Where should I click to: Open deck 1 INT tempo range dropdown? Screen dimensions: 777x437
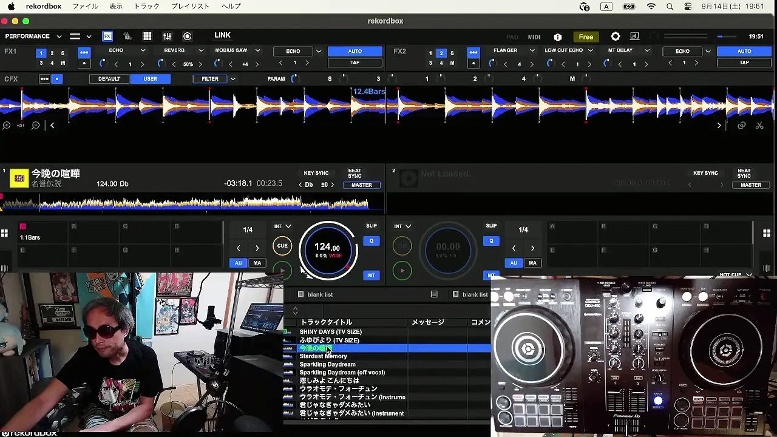tap(282, 226)
